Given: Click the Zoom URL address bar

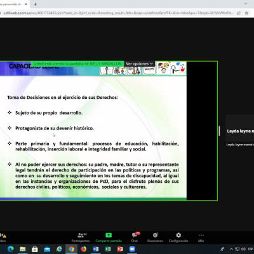Looking at the screenshot, I should click(x=119, y=13).
